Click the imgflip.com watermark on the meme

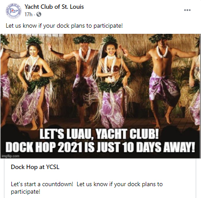click(x=11, y=156)
